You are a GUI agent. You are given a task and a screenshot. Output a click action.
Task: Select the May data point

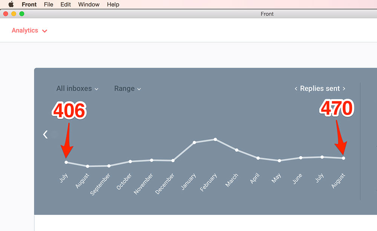coord(279,160)
